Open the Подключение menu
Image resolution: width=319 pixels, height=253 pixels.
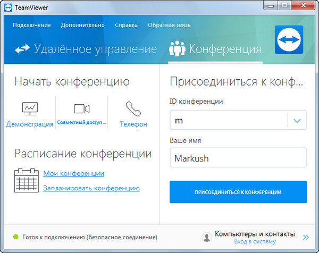(x=32, y=25)
